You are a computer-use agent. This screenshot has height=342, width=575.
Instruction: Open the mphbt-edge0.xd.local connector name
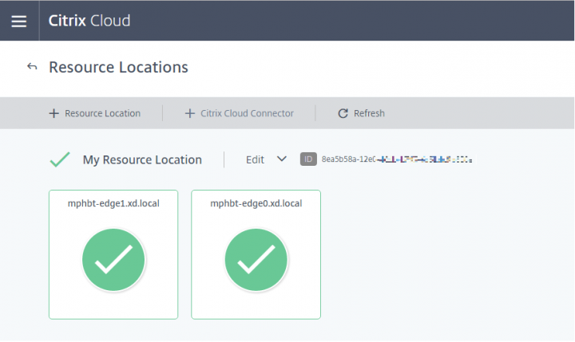[256, 204]
